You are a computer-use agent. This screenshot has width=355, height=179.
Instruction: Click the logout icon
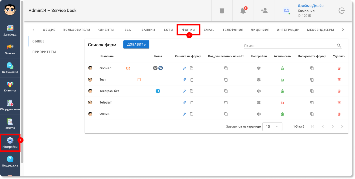(341, 11)
